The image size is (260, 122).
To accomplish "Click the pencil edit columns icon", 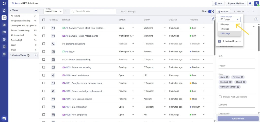I will 213,18.
